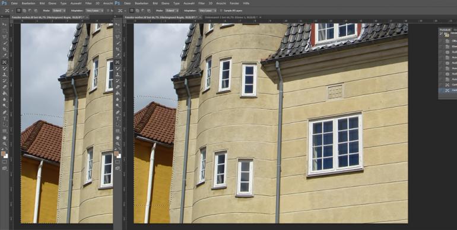This screenshot has width=457, height=230.
Task: Select the Eraser tool in left window toolbar
Action: [x=5, y=87]
